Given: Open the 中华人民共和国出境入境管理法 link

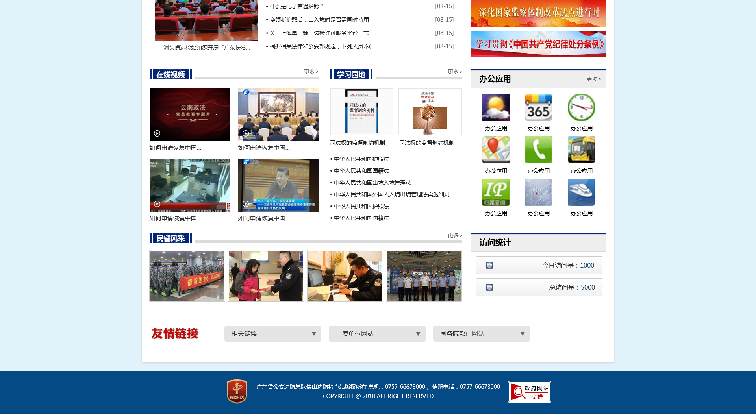Looking at the screenshot, I should 372,183.
